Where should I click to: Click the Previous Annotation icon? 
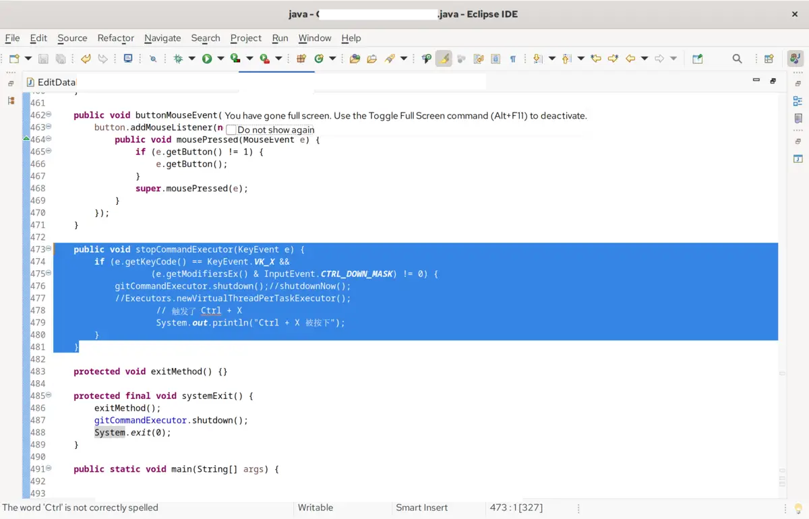(x=566, y=59)
